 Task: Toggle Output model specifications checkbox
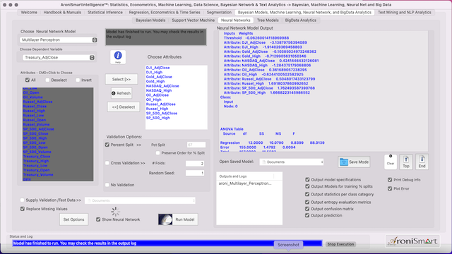pyautogui.click(x=307, y=180)
